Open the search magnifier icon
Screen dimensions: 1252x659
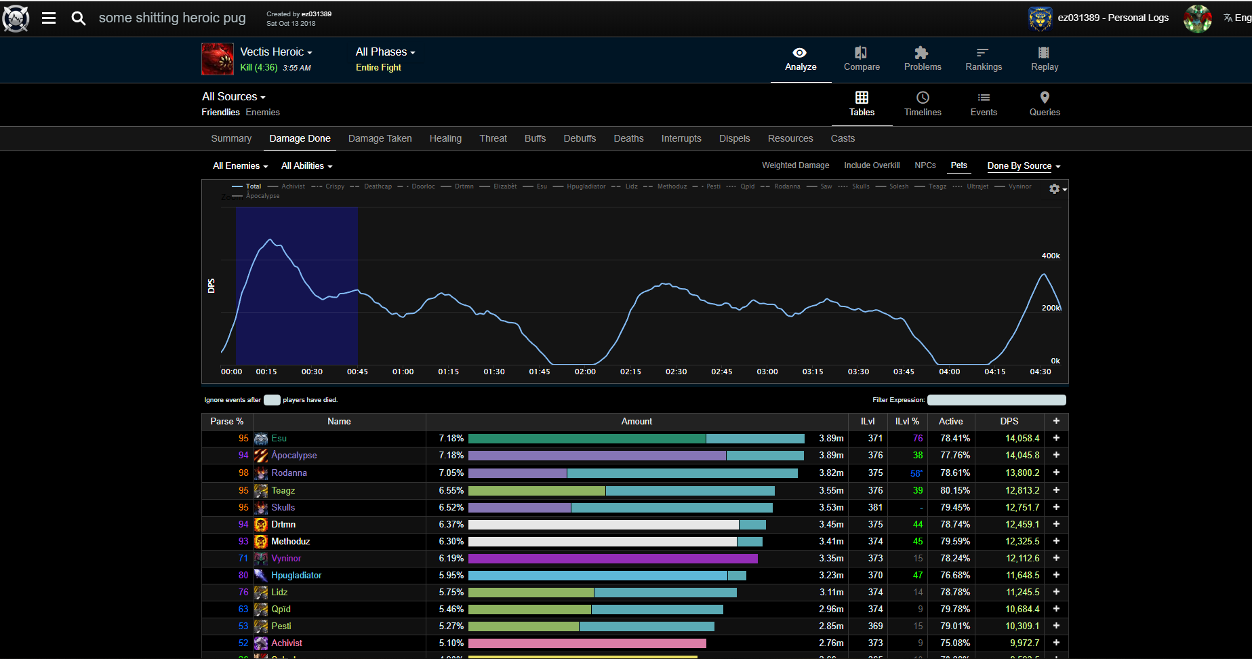pos(79,18)
